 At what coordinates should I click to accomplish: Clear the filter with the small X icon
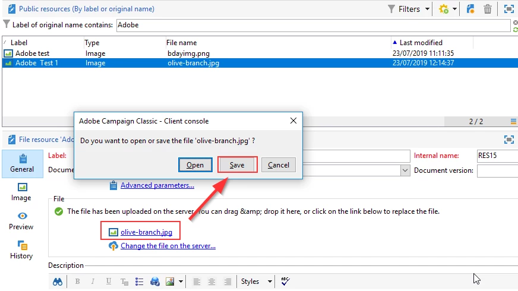coord(516,23)
